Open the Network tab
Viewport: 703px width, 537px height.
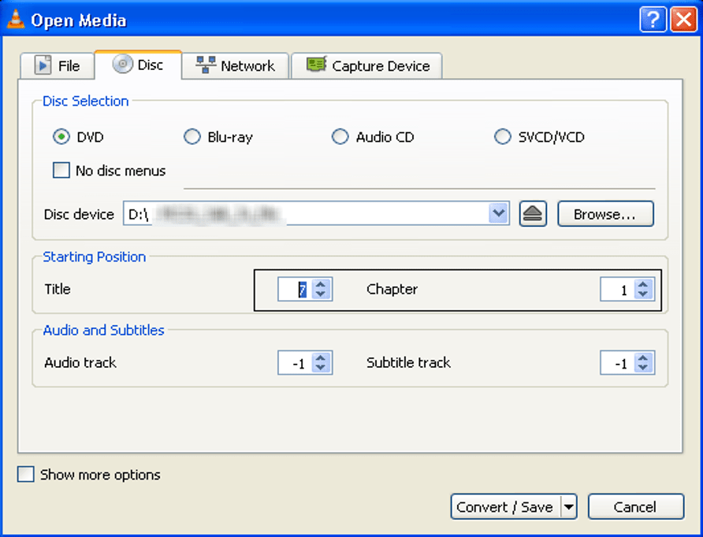pos(236,66)
